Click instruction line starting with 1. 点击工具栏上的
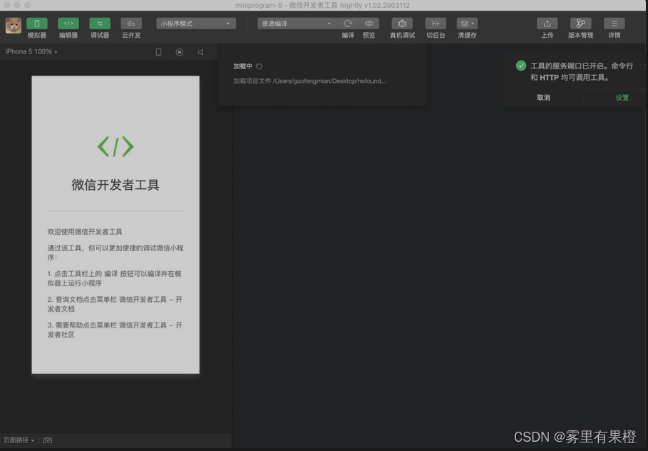Image resolution: width=648 pixels, height=451 pixels. tap(115, 278)
